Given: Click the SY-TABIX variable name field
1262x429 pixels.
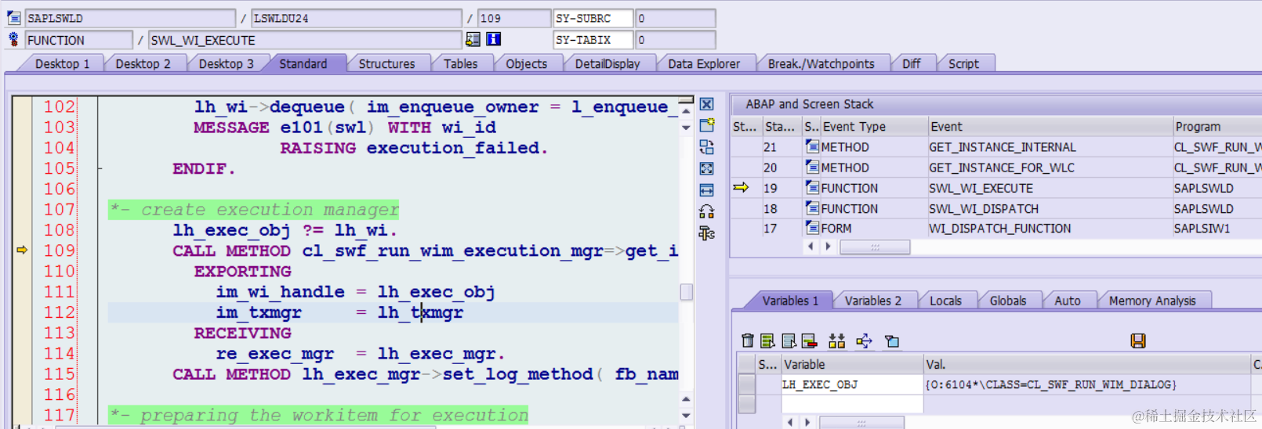Looking at the screenshot, I should 593,39.
